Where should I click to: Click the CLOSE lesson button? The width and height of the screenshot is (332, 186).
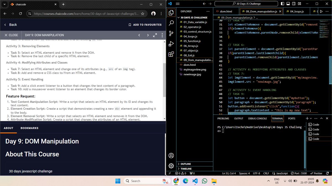click(11, 35)
